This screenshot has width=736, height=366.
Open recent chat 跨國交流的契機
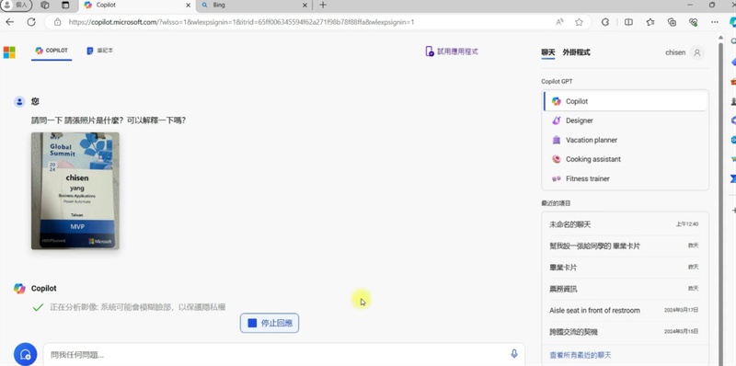pyautogui.click(x=625, y=332)
